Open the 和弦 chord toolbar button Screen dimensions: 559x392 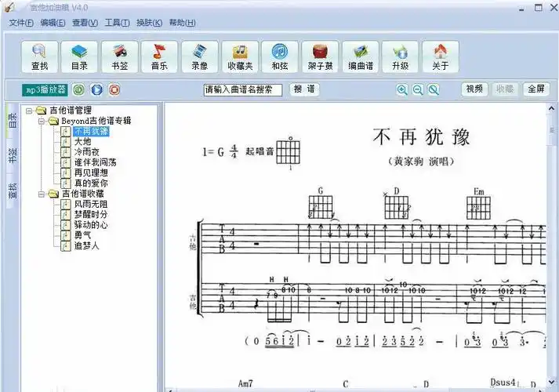(280, 57)
